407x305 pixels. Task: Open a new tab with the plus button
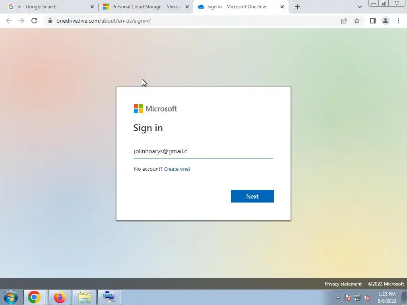click(297, 7)
